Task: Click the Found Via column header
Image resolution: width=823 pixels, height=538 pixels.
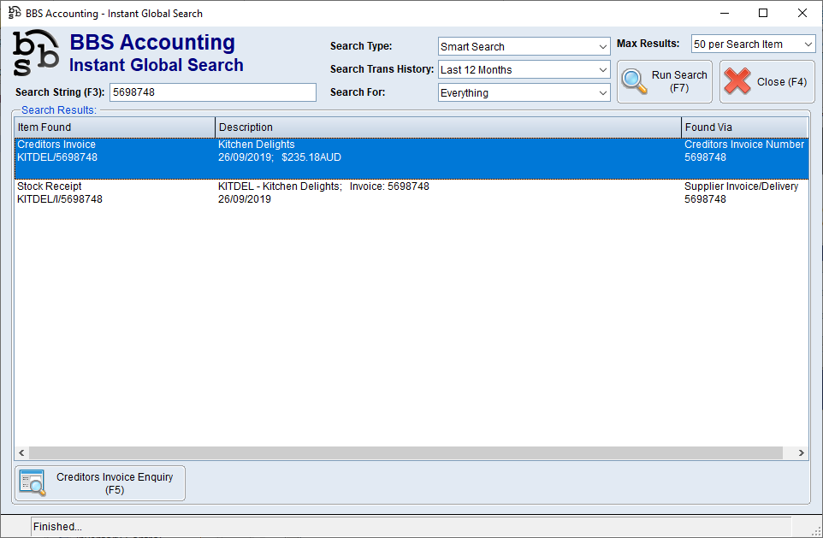Action: 744,127
